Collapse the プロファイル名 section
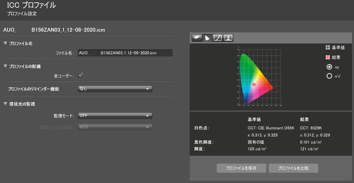This screenshot has width=354, height=183. pos(5,43)
